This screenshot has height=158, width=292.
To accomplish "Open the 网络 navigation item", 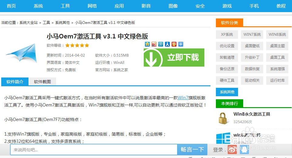I will pos(92,6).
